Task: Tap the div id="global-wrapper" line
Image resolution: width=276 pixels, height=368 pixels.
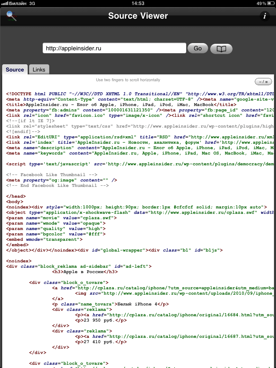Action: (x=114, y=250)
